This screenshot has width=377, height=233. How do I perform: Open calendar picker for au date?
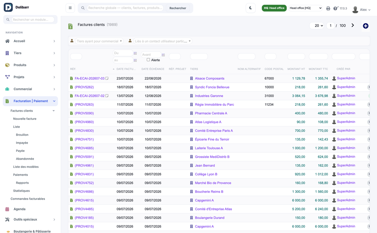click(x=135, y=60)
